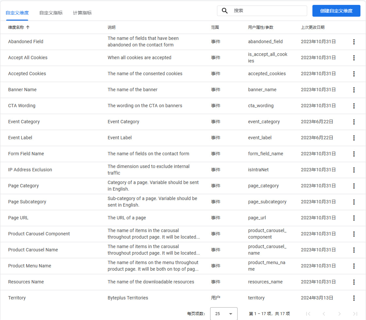Screen dimensions: 366x320
Task: Click the search magnifier icon
Action: point(225,11)
